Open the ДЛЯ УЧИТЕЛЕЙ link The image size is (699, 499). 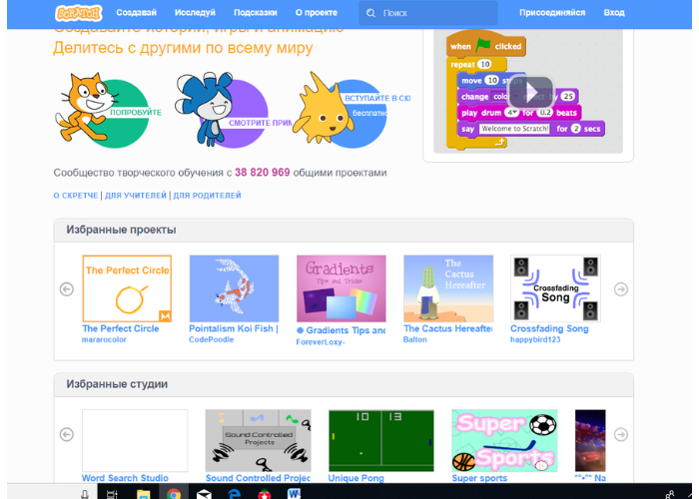pyautogui.click(x=136, y=196)
